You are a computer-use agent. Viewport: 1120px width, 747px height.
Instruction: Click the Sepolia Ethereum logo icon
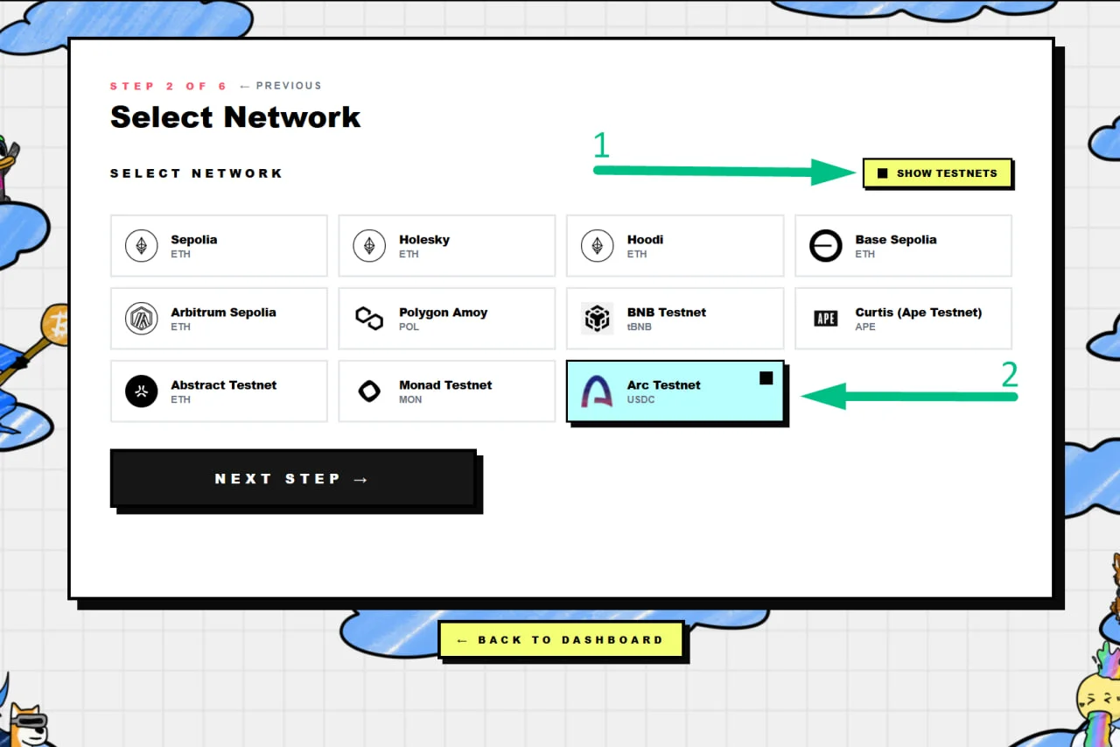(142, 246)
